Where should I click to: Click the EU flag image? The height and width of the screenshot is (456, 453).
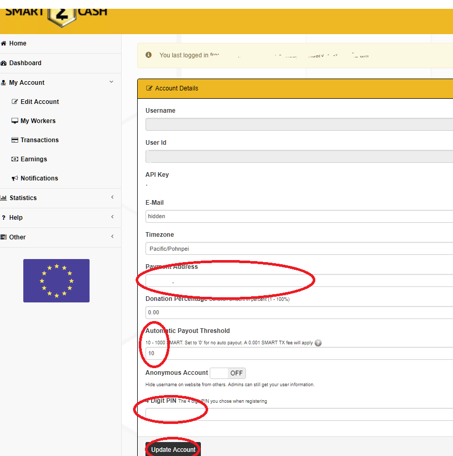(56, 281)
